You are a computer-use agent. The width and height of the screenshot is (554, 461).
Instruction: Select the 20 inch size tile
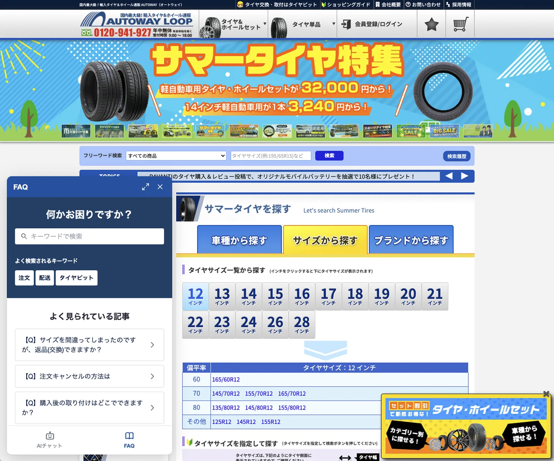click(408, 297)
